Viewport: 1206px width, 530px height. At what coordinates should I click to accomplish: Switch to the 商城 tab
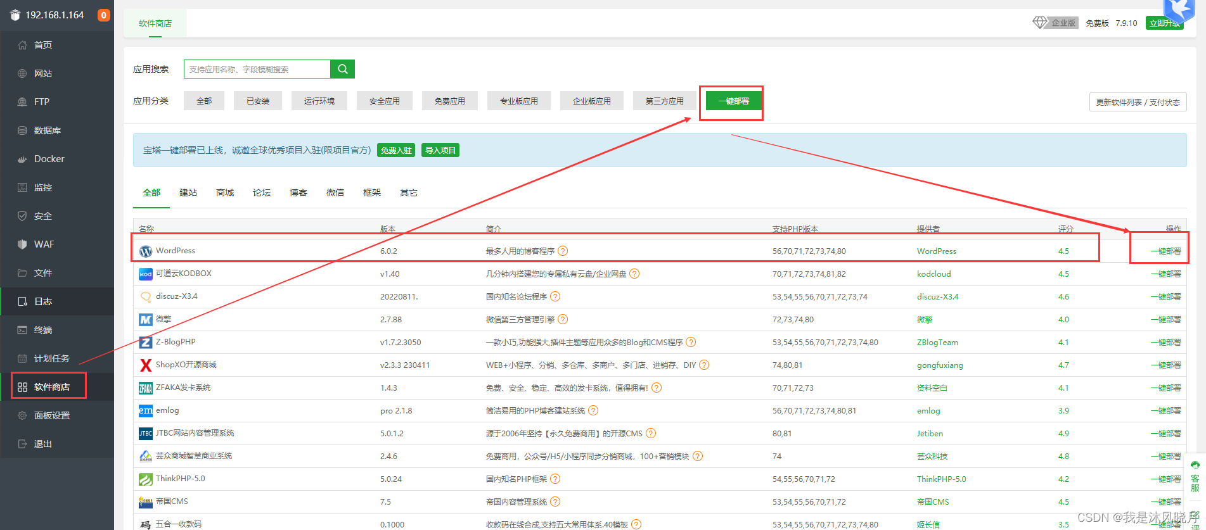tap(225, 192)
